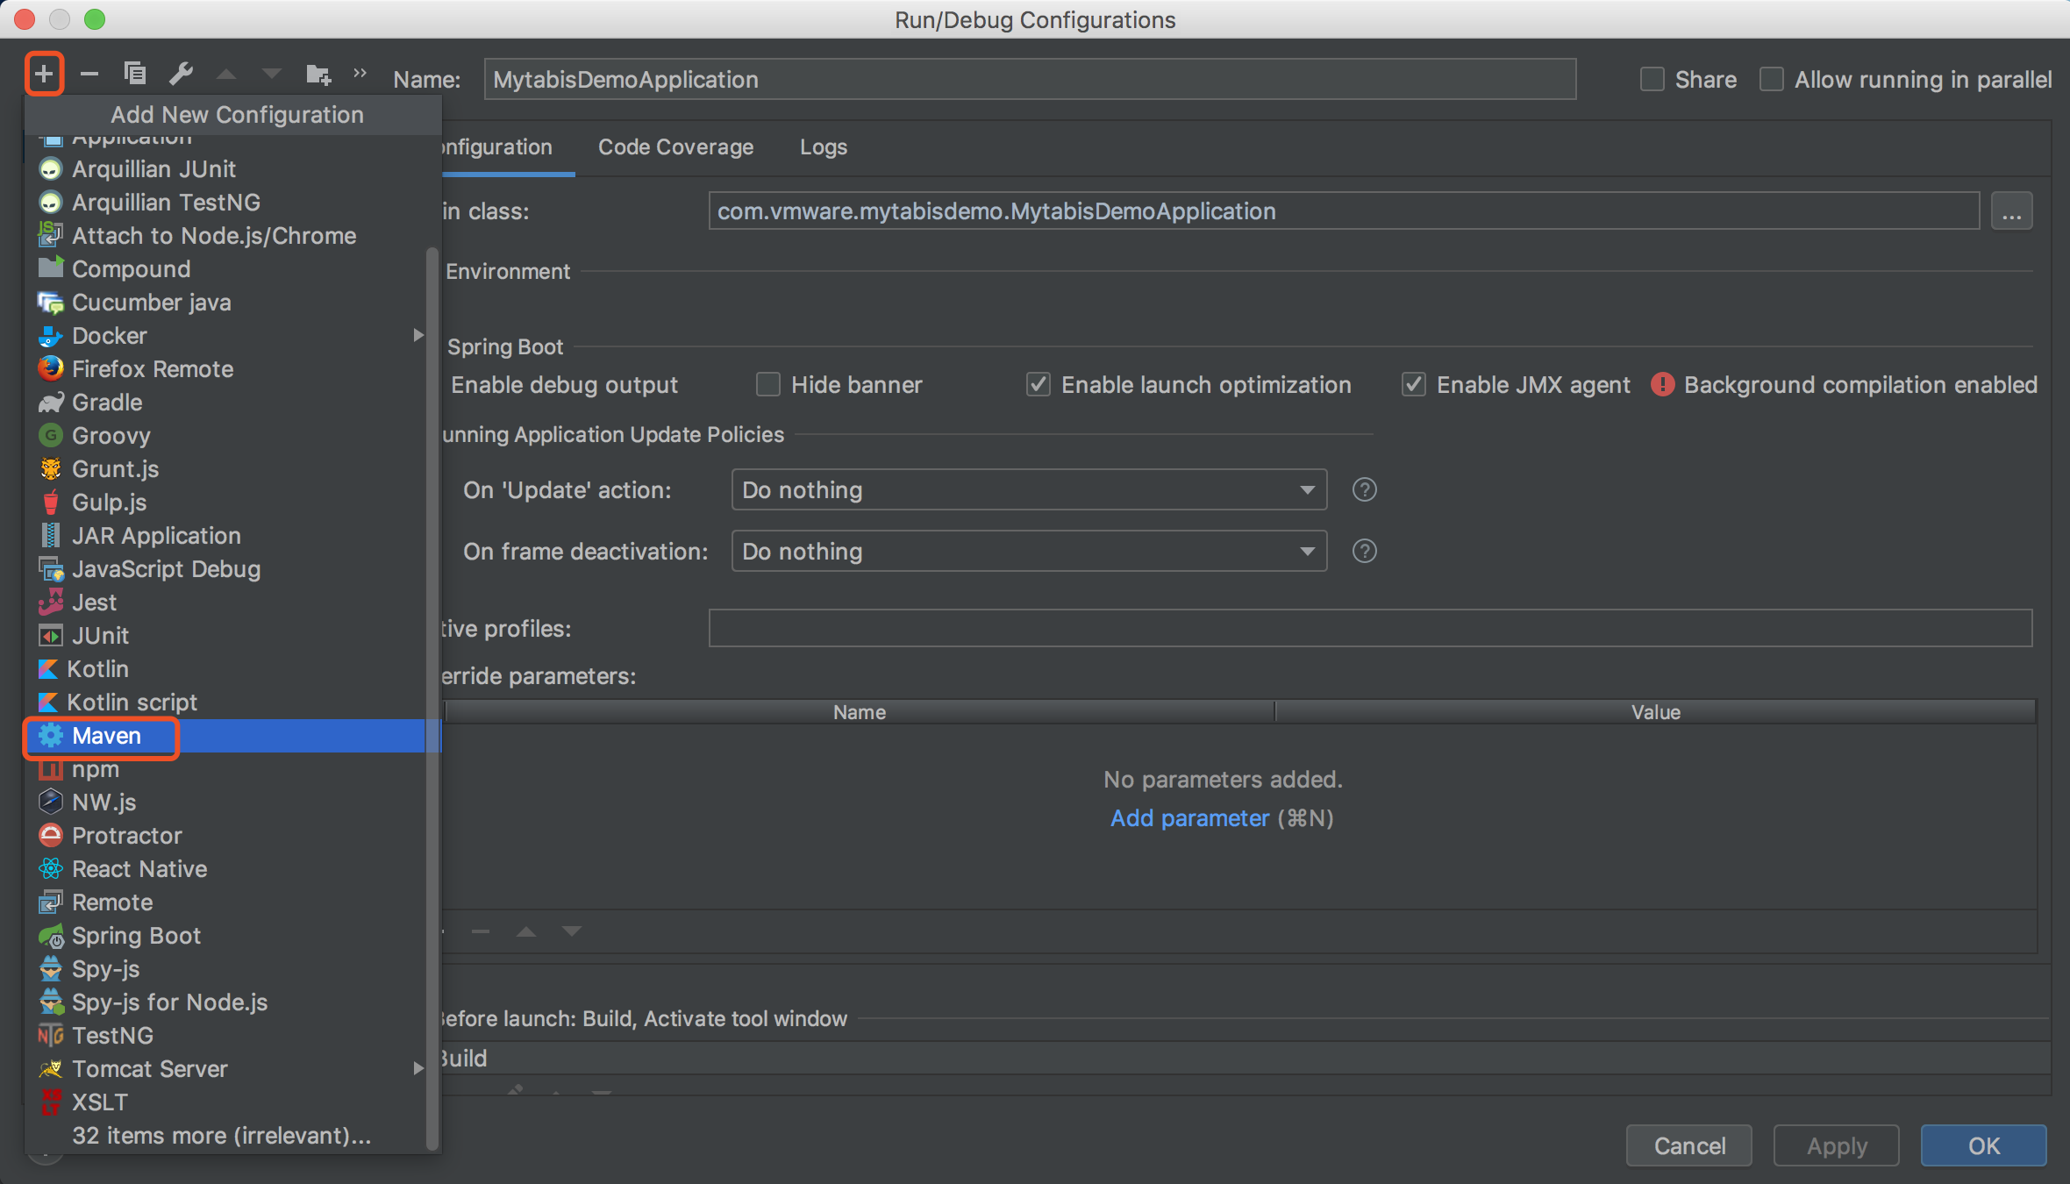Click the Background compilation enabled warning icon
The width and height of the screenshot is (2070, 1184).
click(x=1662, y=385)
